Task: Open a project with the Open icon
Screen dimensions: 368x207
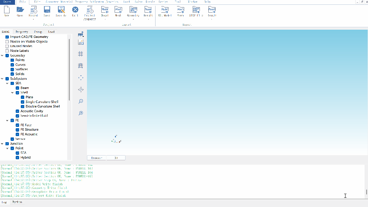Action: coord(20,10)
